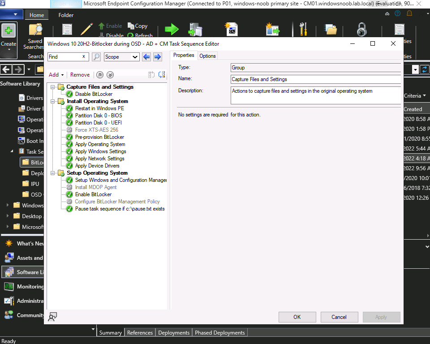
Task: Select Setup Windows and Configuration Manager step
Action: tap(121, 180)
